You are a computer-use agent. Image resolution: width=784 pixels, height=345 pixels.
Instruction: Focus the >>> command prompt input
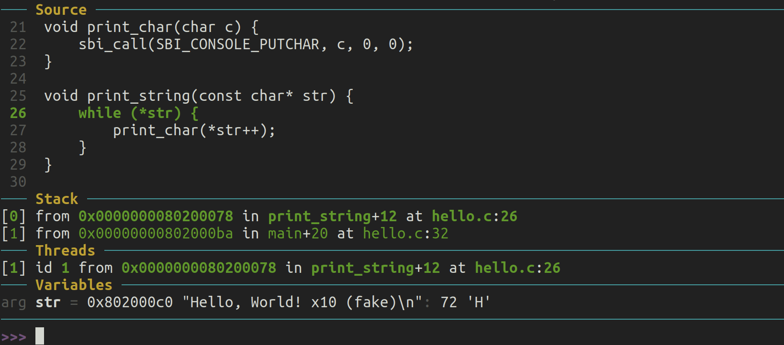pyautogui.click(x=40, y=336)
